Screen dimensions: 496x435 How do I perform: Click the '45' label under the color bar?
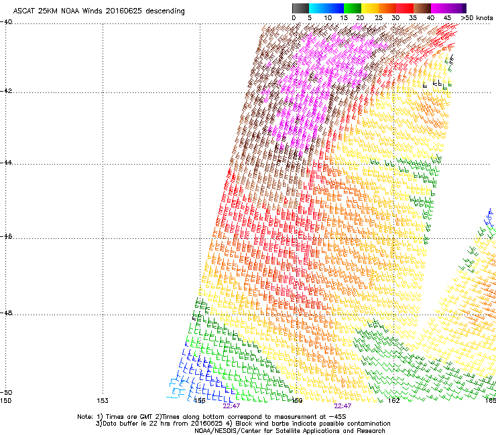tap(447, 18)
